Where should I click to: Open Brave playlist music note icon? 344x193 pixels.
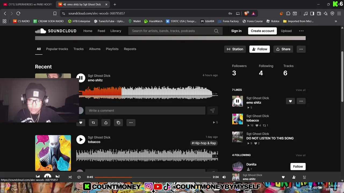coord(306,13)
